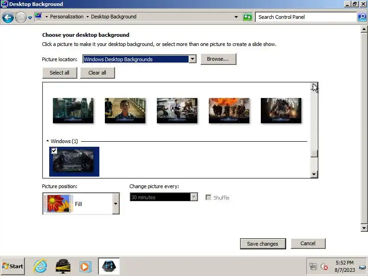Select the office chaos wallpaper thumbnail

click(x=177, y=110)
